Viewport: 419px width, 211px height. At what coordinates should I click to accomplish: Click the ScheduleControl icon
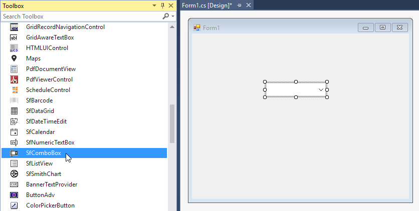click(15, 90)
